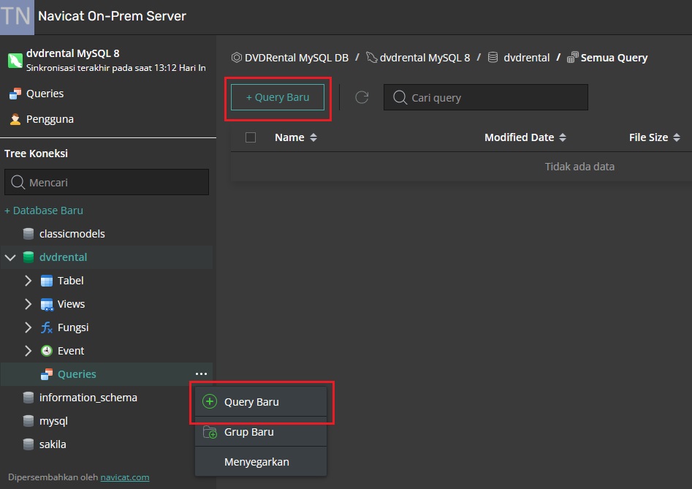
Task: Click the information_schema database icon
Action: coord(28,398)
